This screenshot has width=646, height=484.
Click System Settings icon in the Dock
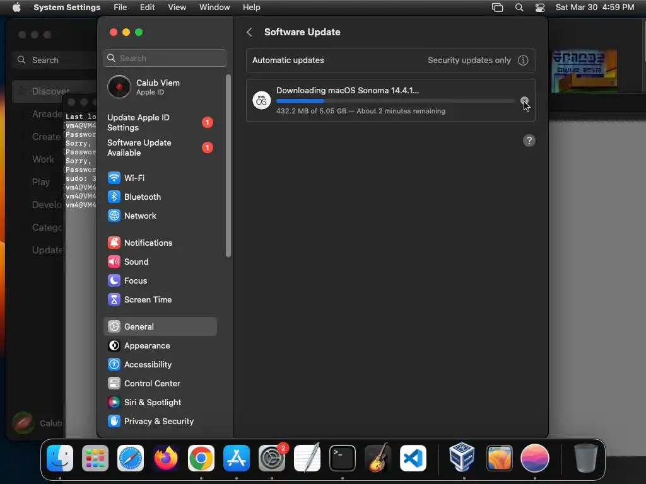coord(272,458)
